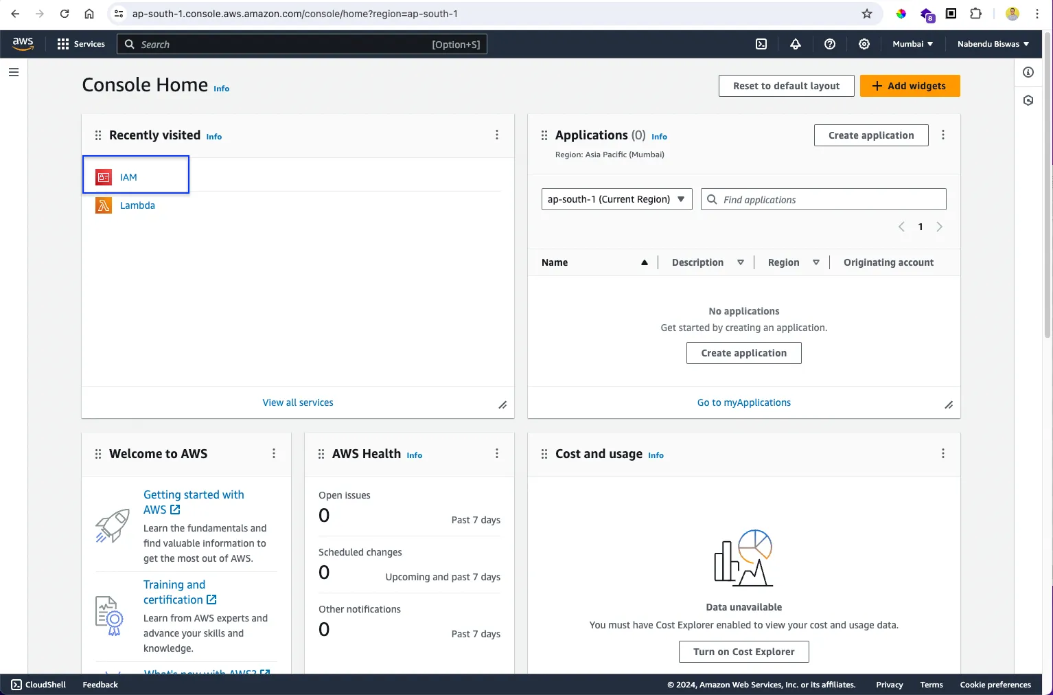Click drag handle of Applications widget
Screen dimensions: 1053x695
coord(544,135)
